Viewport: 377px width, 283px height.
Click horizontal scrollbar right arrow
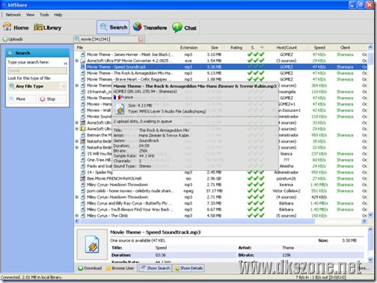(364, 221)
